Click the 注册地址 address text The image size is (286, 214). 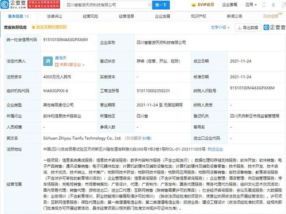click(x=124, y=149)
